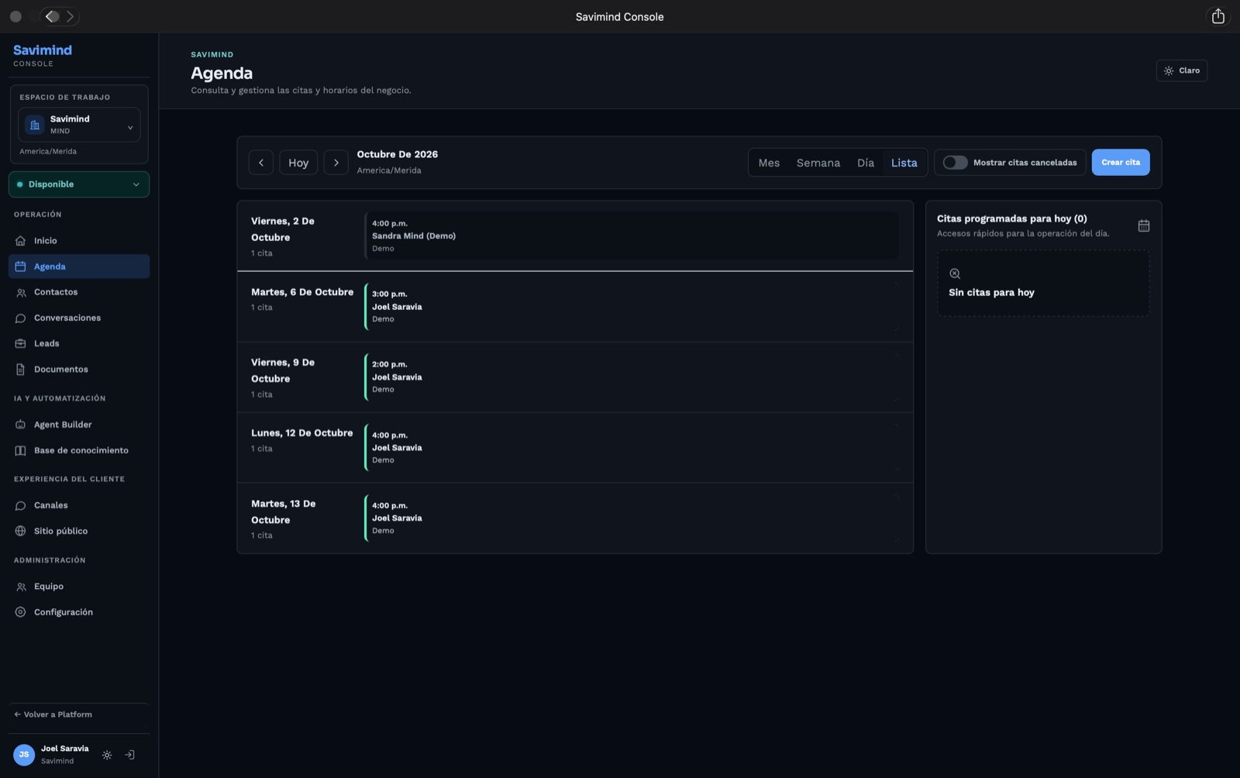1240x778 pixels.
Task: Go to the previous period in Agenda
Action: (x=261, y=163)
